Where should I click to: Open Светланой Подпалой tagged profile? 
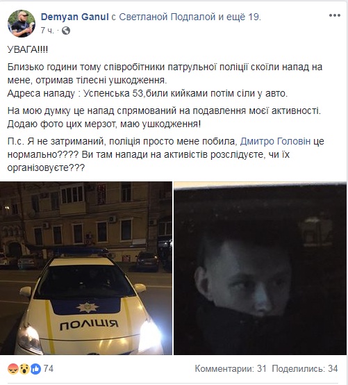pos(167,17)
